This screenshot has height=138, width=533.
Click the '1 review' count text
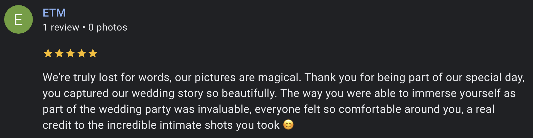coord(61,27)
